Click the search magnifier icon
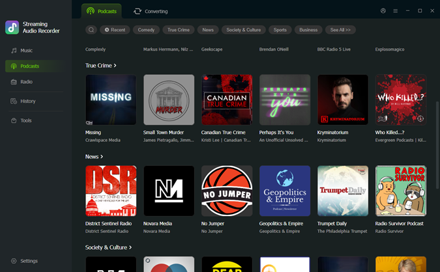 pyautogui.click(x=91, y=30)
